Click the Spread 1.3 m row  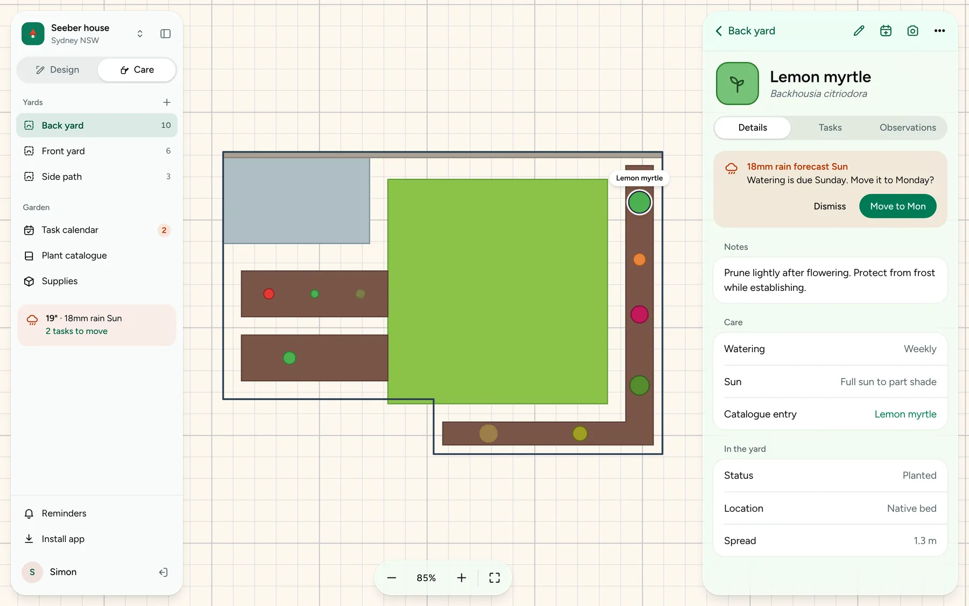coord(830,541)
